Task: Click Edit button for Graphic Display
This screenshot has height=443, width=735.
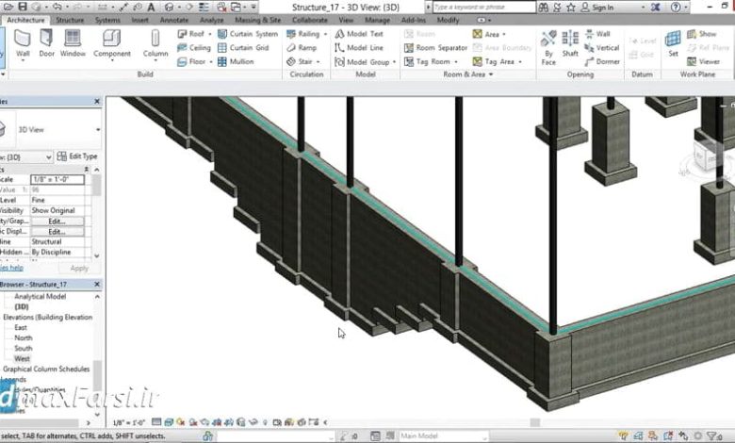Action: [57, 232]
